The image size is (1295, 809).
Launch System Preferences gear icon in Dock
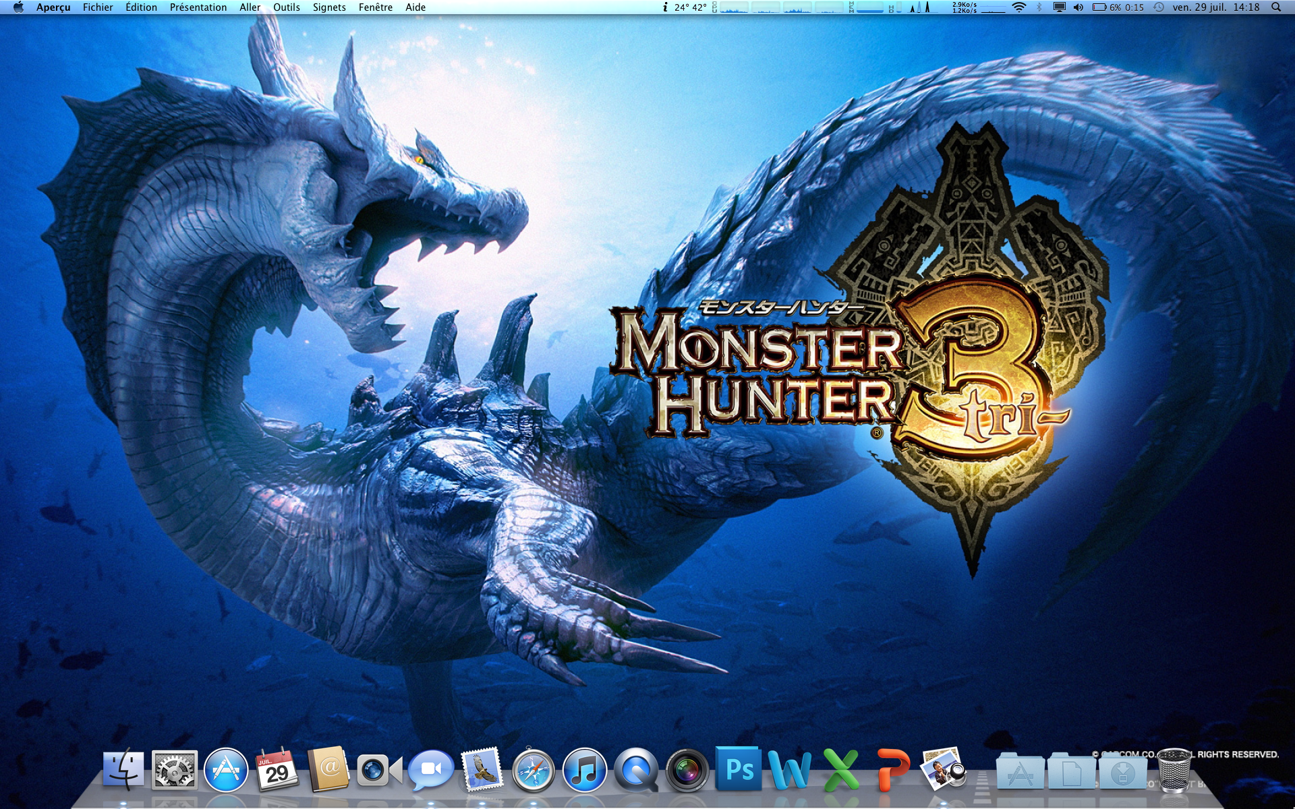[x=175, y=769]
